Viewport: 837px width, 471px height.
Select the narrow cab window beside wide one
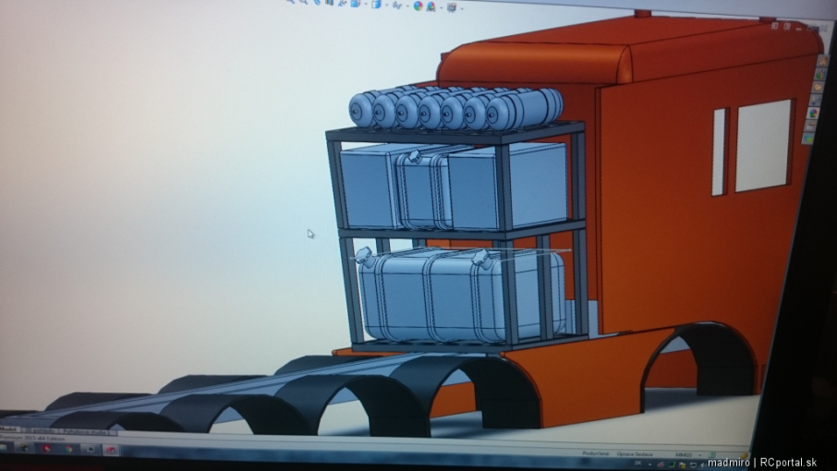pyautogui.click(x=719, y=152)
